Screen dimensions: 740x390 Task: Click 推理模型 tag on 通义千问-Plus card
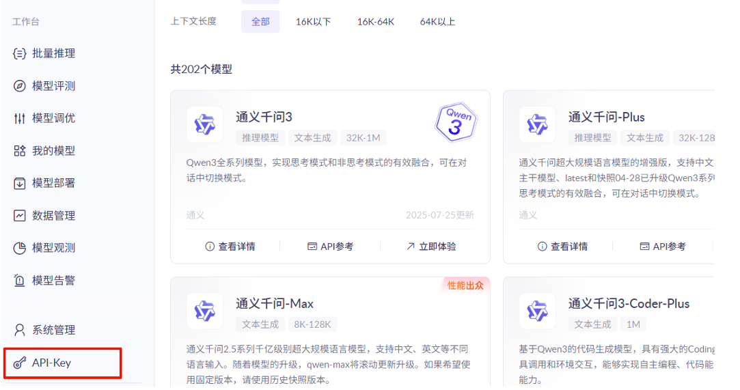[593, 138]
